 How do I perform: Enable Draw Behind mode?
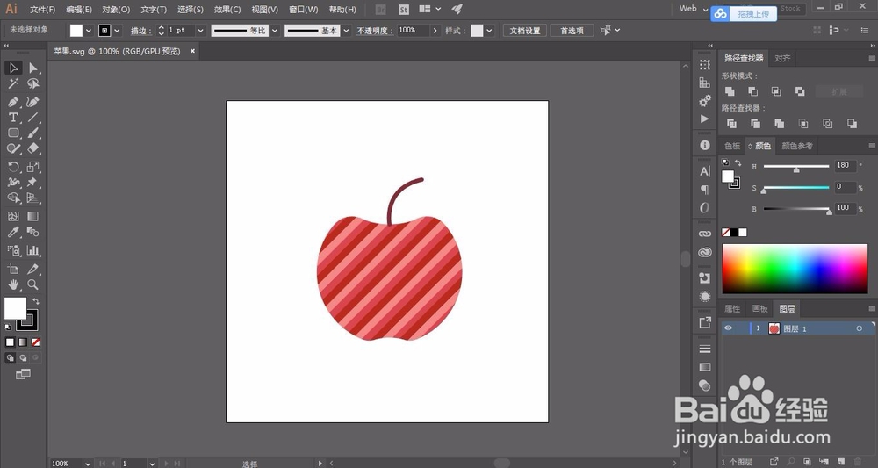(23, 357)
